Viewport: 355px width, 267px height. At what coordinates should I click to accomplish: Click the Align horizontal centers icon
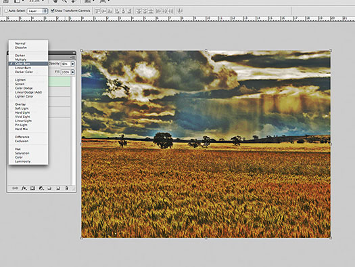coord(124,11)
